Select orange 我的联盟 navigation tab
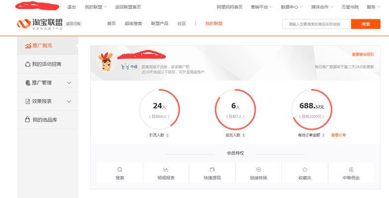Screen dimensions: 389x198 (214, 24)
